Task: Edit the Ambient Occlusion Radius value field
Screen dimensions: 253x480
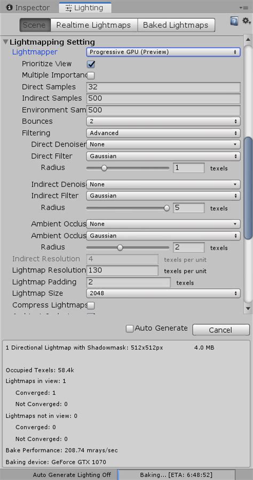Action: pos(188,247)
